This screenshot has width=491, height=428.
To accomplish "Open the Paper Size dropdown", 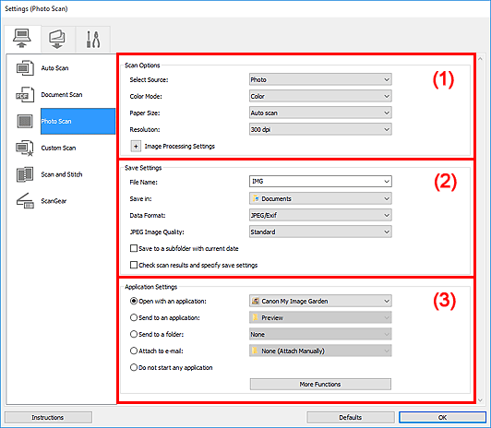I will 320,113.
